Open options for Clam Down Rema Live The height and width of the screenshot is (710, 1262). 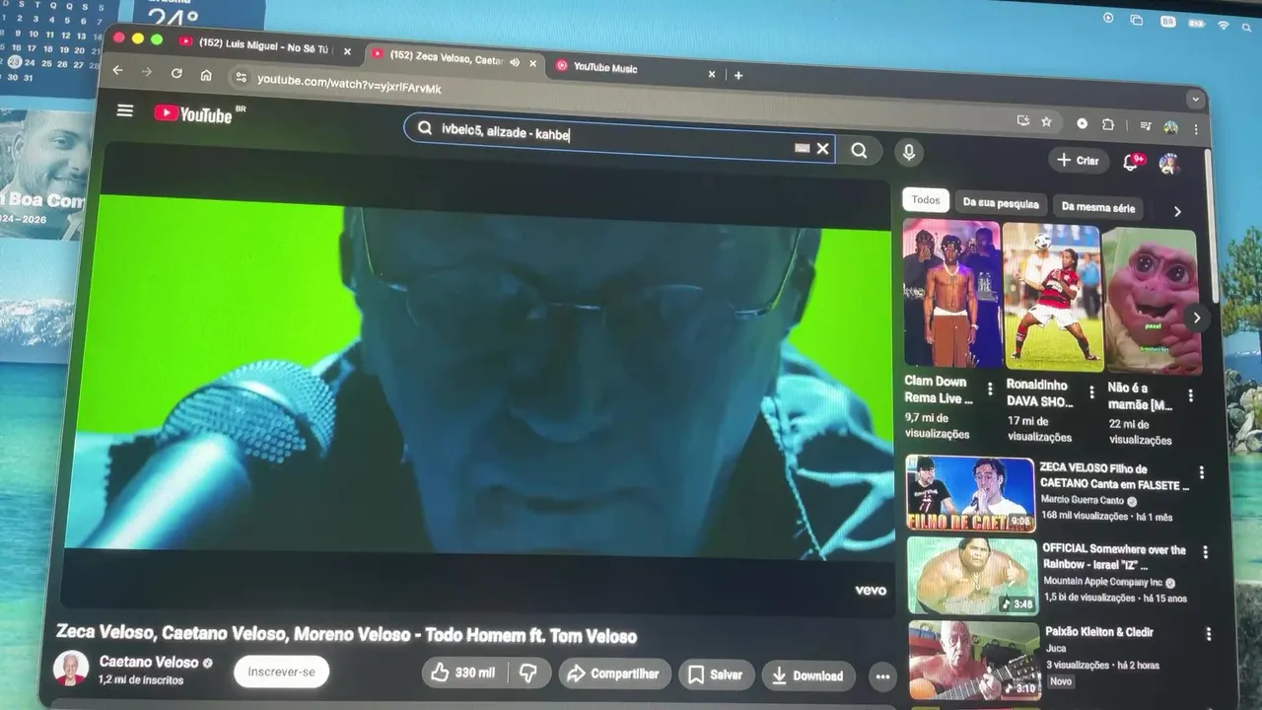(x=991, y=391)
